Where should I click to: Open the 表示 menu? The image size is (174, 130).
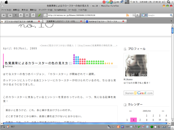click(25, 10)
